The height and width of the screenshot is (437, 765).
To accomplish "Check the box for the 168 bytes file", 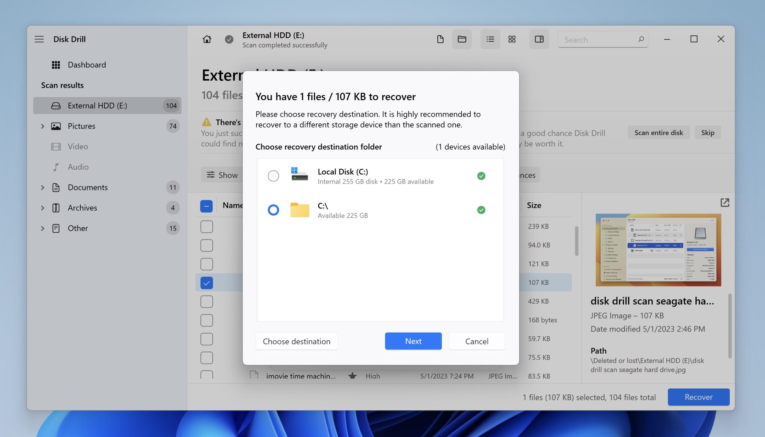I will 206,320.
